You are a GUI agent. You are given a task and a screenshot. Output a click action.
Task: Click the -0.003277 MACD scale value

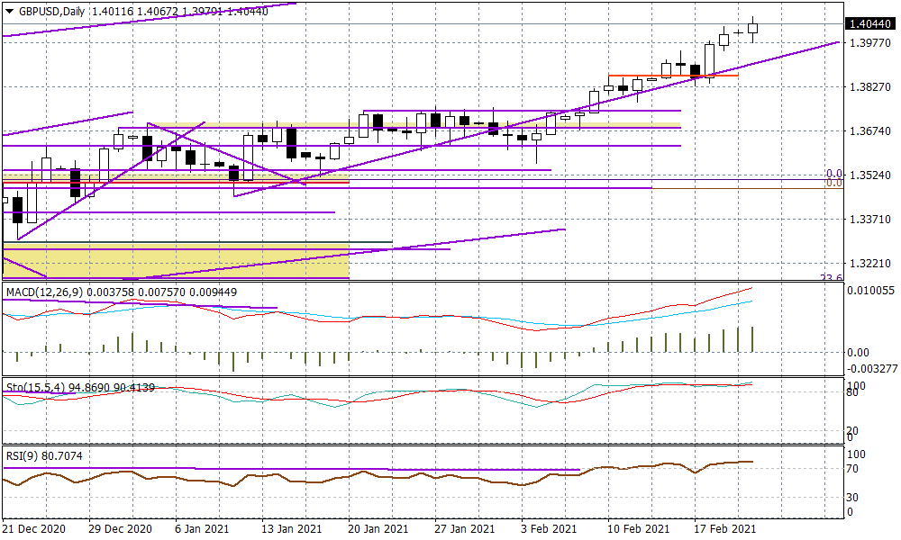point(872,368)
